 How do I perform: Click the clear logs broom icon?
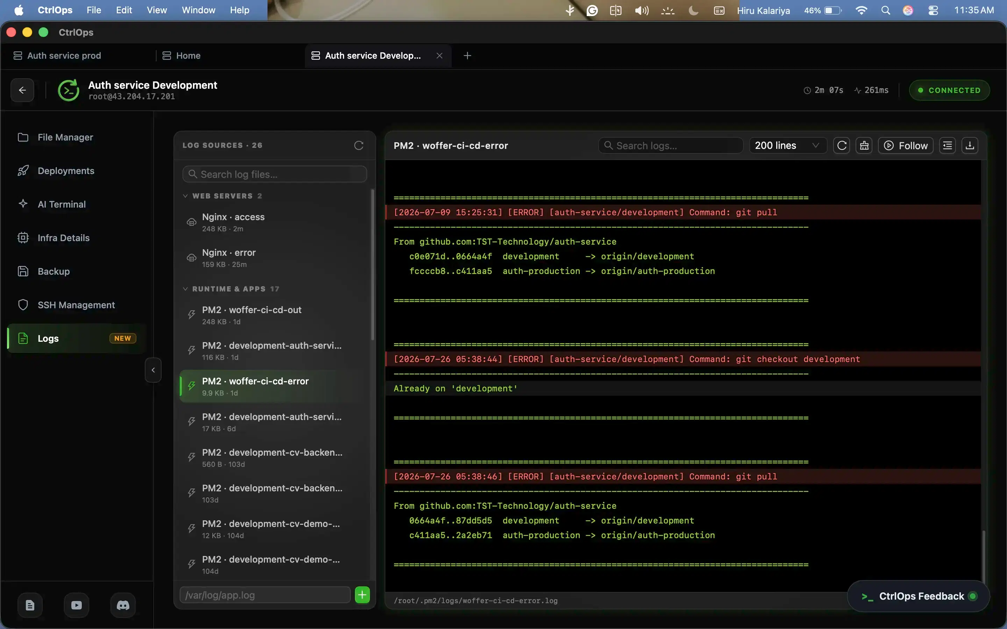tap(864, 145)
